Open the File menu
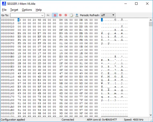Viewport: 153px width, 122px height. 4,10
